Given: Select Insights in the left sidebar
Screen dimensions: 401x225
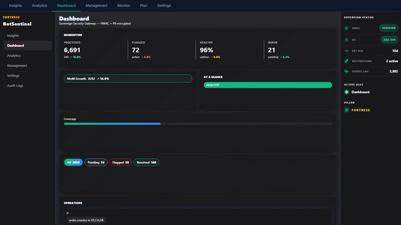Looking at the screenshot, I should [28, 35].
